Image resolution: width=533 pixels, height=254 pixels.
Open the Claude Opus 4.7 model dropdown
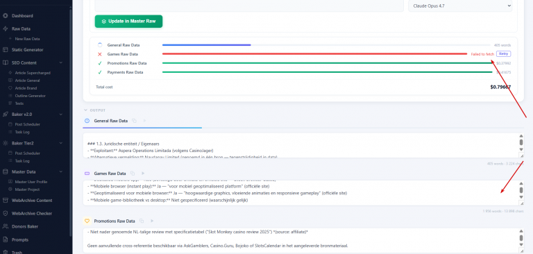(460, 6)
